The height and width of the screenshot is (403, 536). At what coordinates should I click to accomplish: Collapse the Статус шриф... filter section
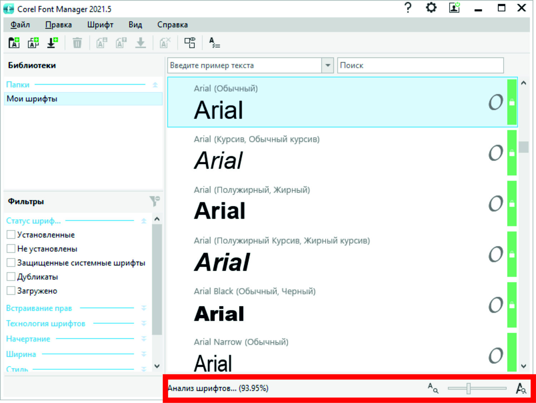[144, 221]
